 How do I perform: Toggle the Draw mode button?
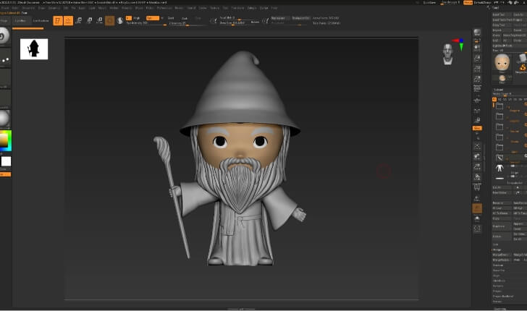[x=68, y=20]
